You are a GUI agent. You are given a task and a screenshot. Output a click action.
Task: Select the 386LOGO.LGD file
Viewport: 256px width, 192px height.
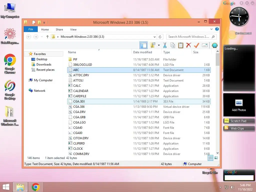tap(139, 65)
